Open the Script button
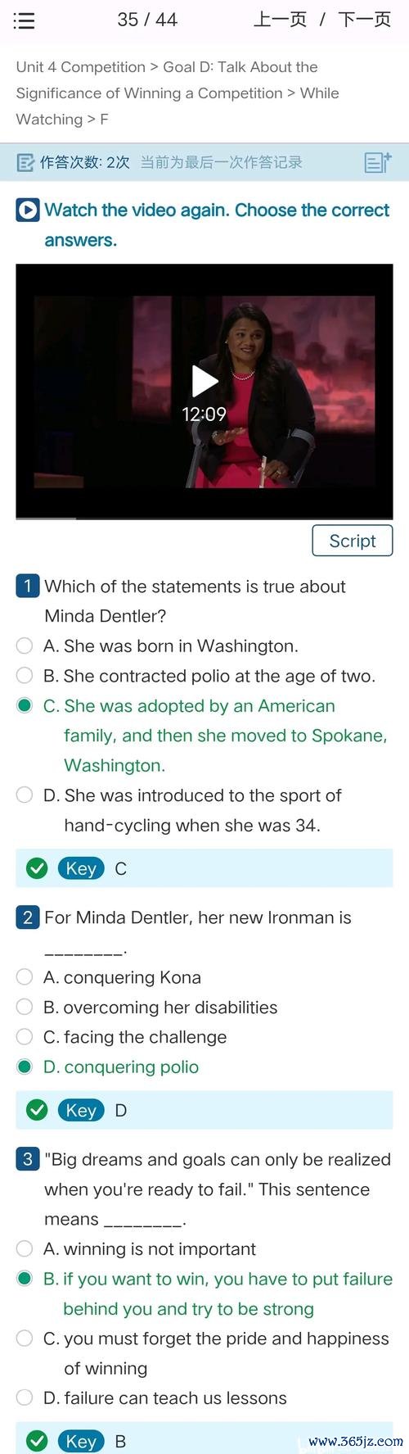The width and height of the screenshot is (409, 1454). [353, 541]
